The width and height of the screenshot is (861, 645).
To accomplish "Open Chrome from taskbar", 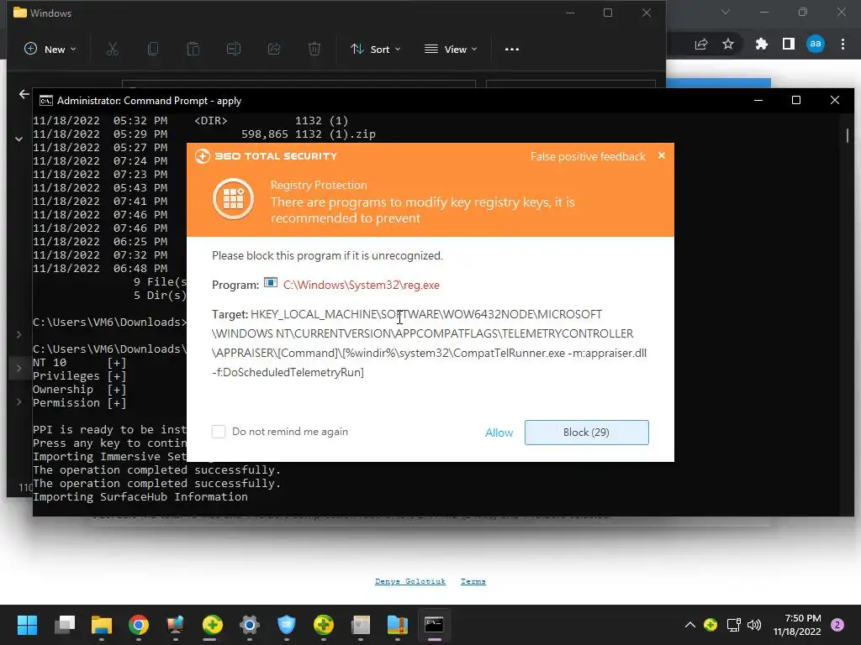I will tap(139, 625).
